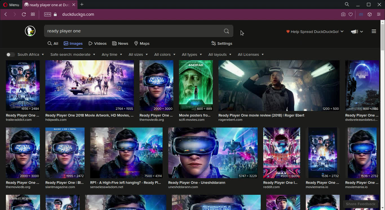
Task: Open the 5747 × 3229 Uneshddarann thumbnail
Action: point(213,153)
